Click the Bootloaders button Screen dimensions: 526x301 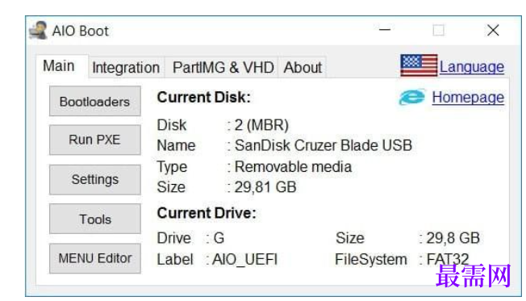tap(95, 102)
